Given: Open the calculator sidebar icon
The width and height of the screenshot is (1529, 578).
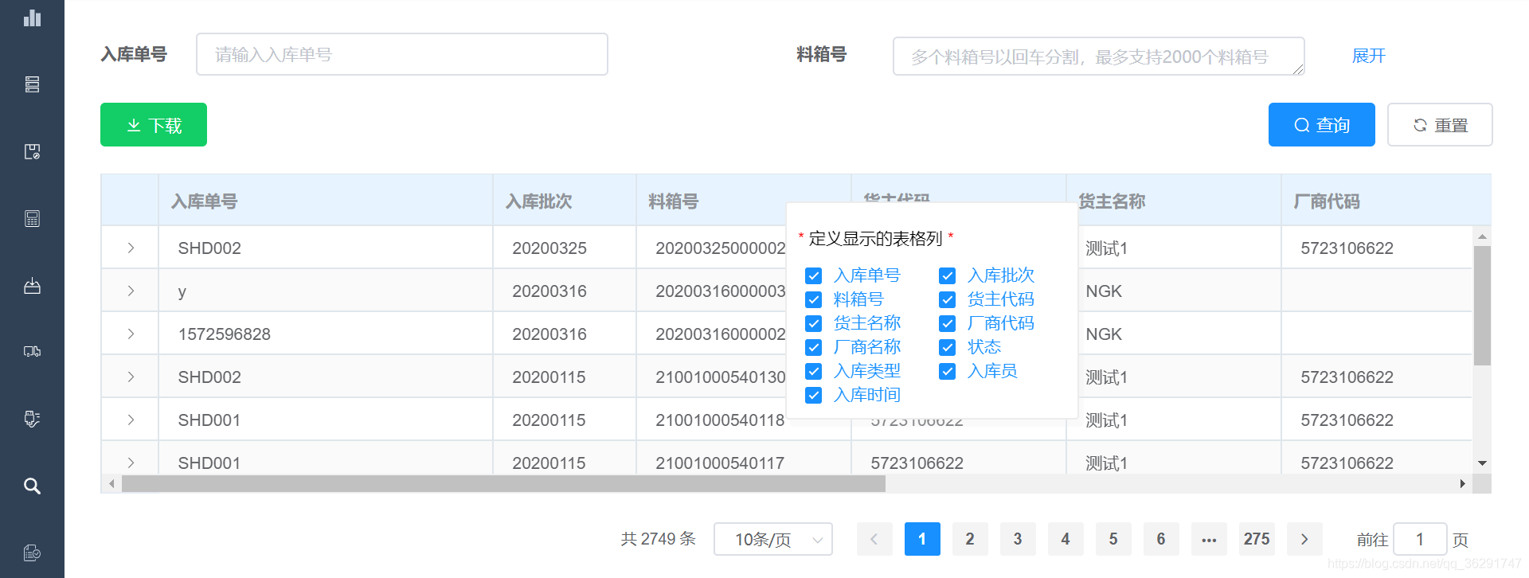Looking at the screenshot, I should pos(32,219).
